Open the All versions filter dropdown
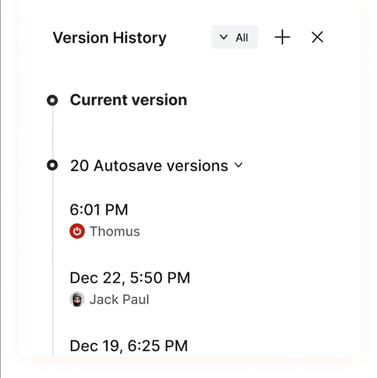 tap(235, 37)
